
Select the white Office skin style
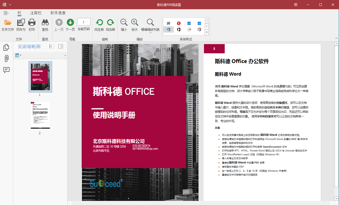tap(189, 29)
